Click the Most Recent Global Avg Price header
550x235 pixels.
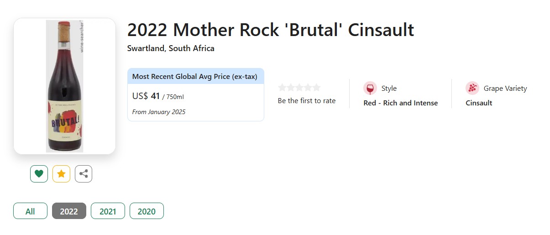click(x=195, y=77)
